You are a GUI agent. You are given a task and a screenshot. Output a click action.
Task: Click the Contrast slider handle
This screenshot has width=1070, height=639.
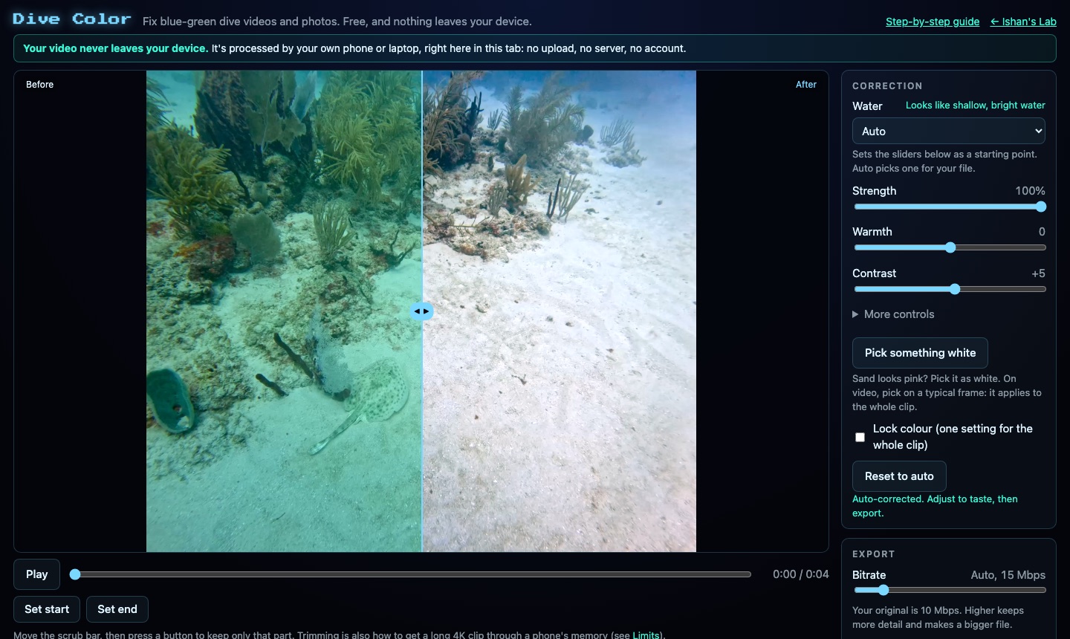click(x=955, y=289)
